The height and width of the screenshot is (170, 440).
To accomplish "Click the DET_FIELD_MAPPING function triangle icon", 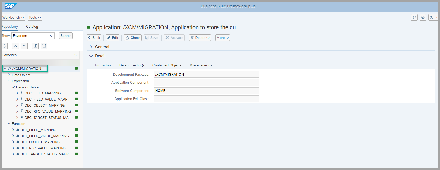I will (x=18, y=130).
